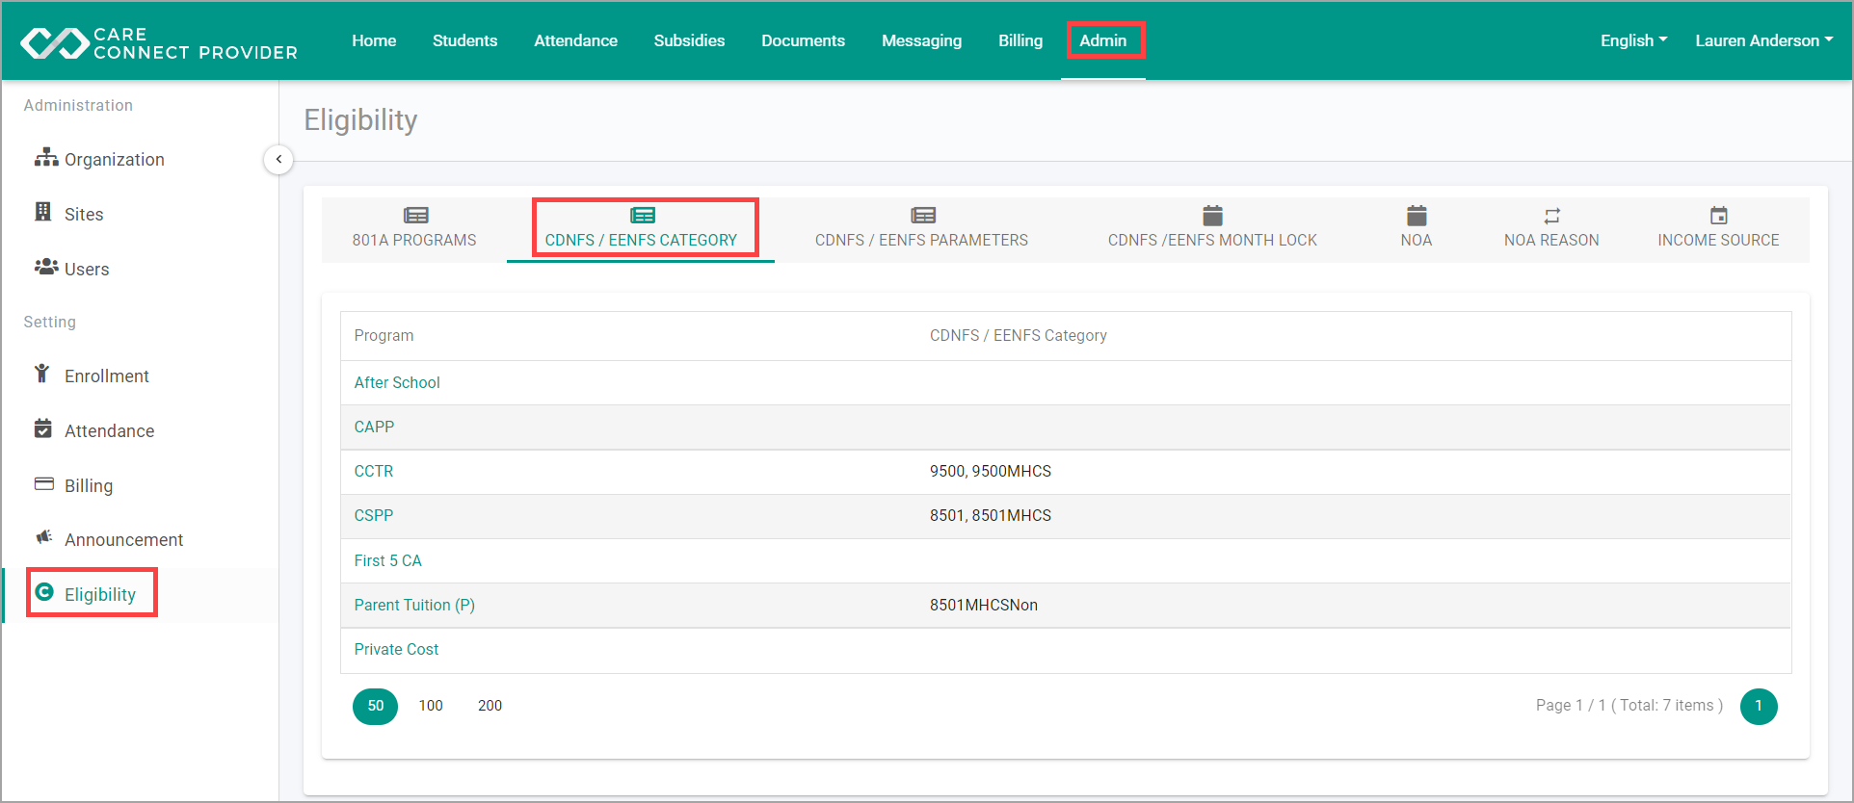Open the Parent Tuition (P) program link
The image size is (1854, 803).
(x=414, y=605)
